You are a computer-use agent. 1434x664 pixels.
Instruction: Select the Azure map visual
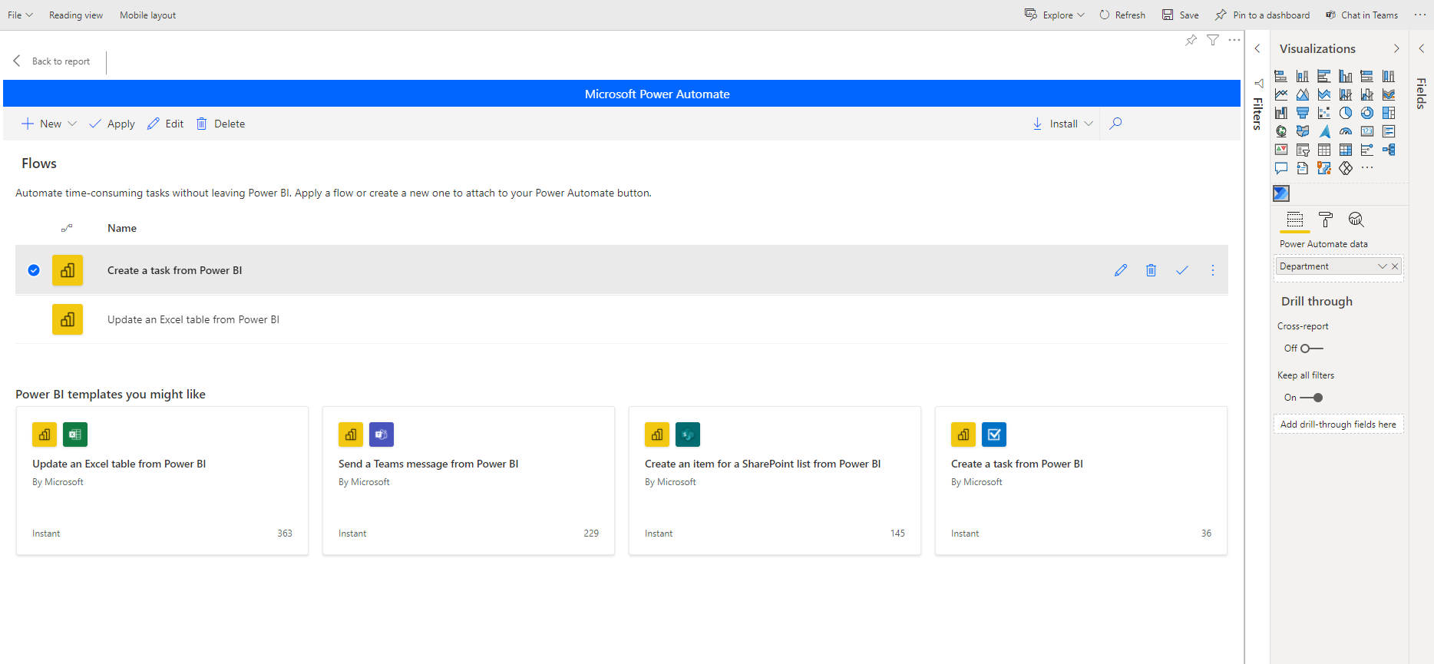1324,131
